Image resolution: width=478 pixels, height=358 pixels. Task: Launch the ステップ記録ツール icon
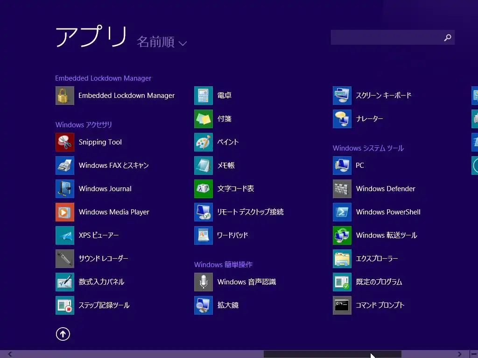[64, 305]
